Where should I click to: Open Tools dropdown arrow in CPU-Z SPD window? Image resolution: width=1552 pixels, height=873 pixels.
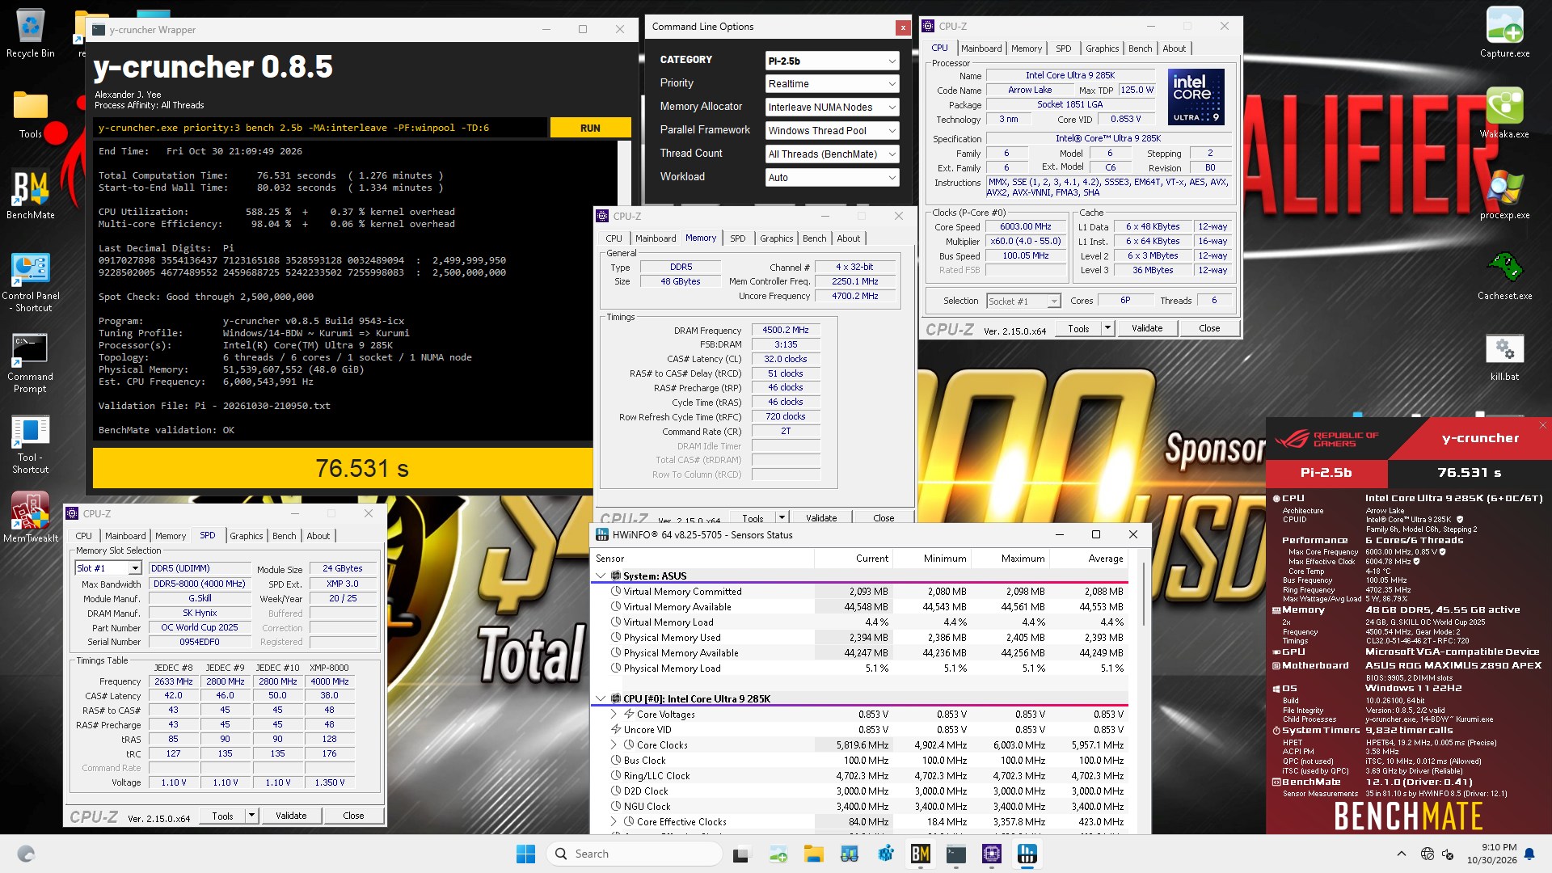point(251,816)
